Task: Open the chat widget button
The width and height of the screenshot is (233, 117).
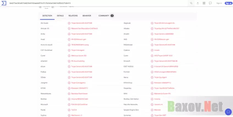Action: (228, 112)
